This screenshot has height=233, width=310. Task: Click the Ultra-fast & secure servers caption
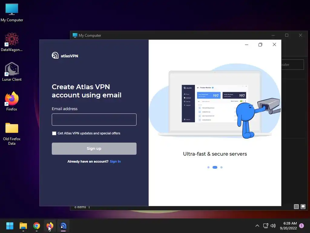click(x=215, y=154)
